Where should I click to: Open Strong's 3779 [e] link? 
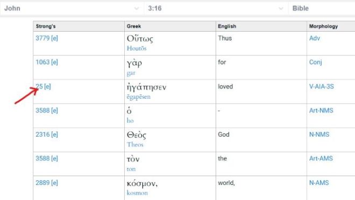[47, 38]
